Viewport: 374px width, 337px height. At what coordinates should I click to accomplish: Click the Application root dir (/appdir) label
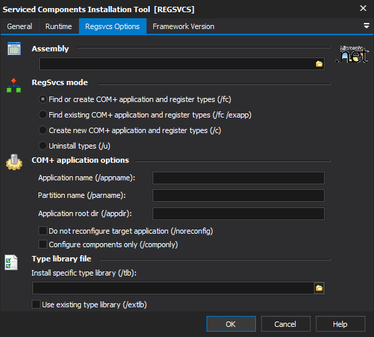(x=85, y=213)
